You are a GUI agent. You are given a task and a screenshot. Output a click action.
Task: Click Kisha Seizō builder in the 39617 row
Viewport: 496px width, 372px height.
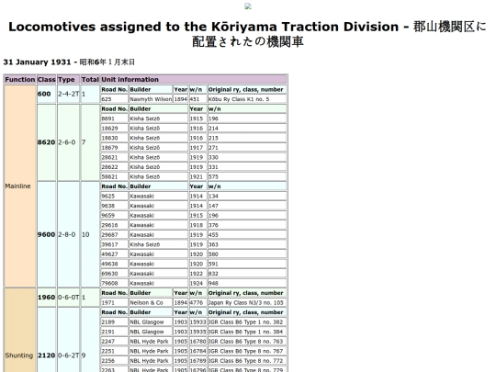(x=159, y=244)
